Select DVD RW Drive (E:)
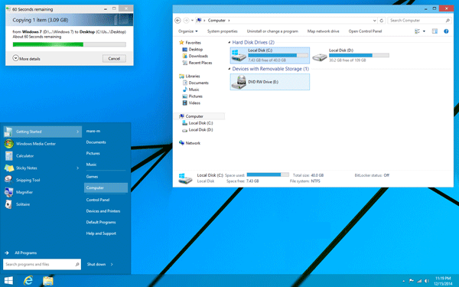Image resolution: width=459 pixels, height=287 pixels. pyautogui.click(x=269, y=82)
